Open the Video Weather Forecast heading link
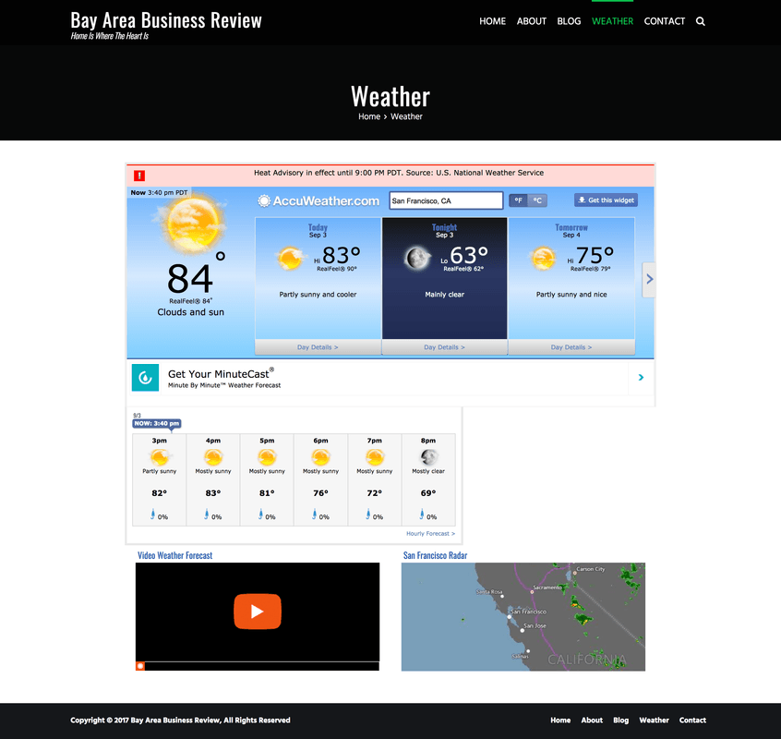The width and height of the screenshot is (781, 739). coord(174,555)
